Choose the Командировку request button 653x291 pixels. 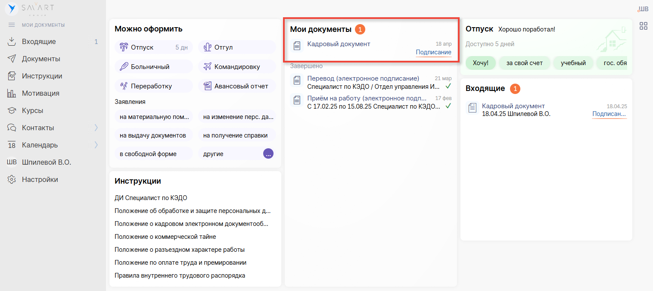pyautogui.click(x=237, y=67)
